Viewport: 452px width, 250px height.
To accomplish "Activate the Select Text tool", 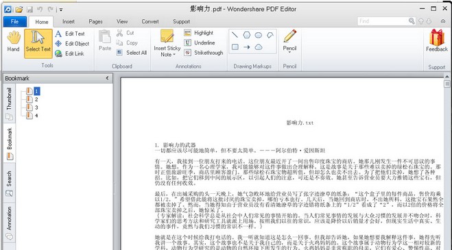I will [38, 43].
